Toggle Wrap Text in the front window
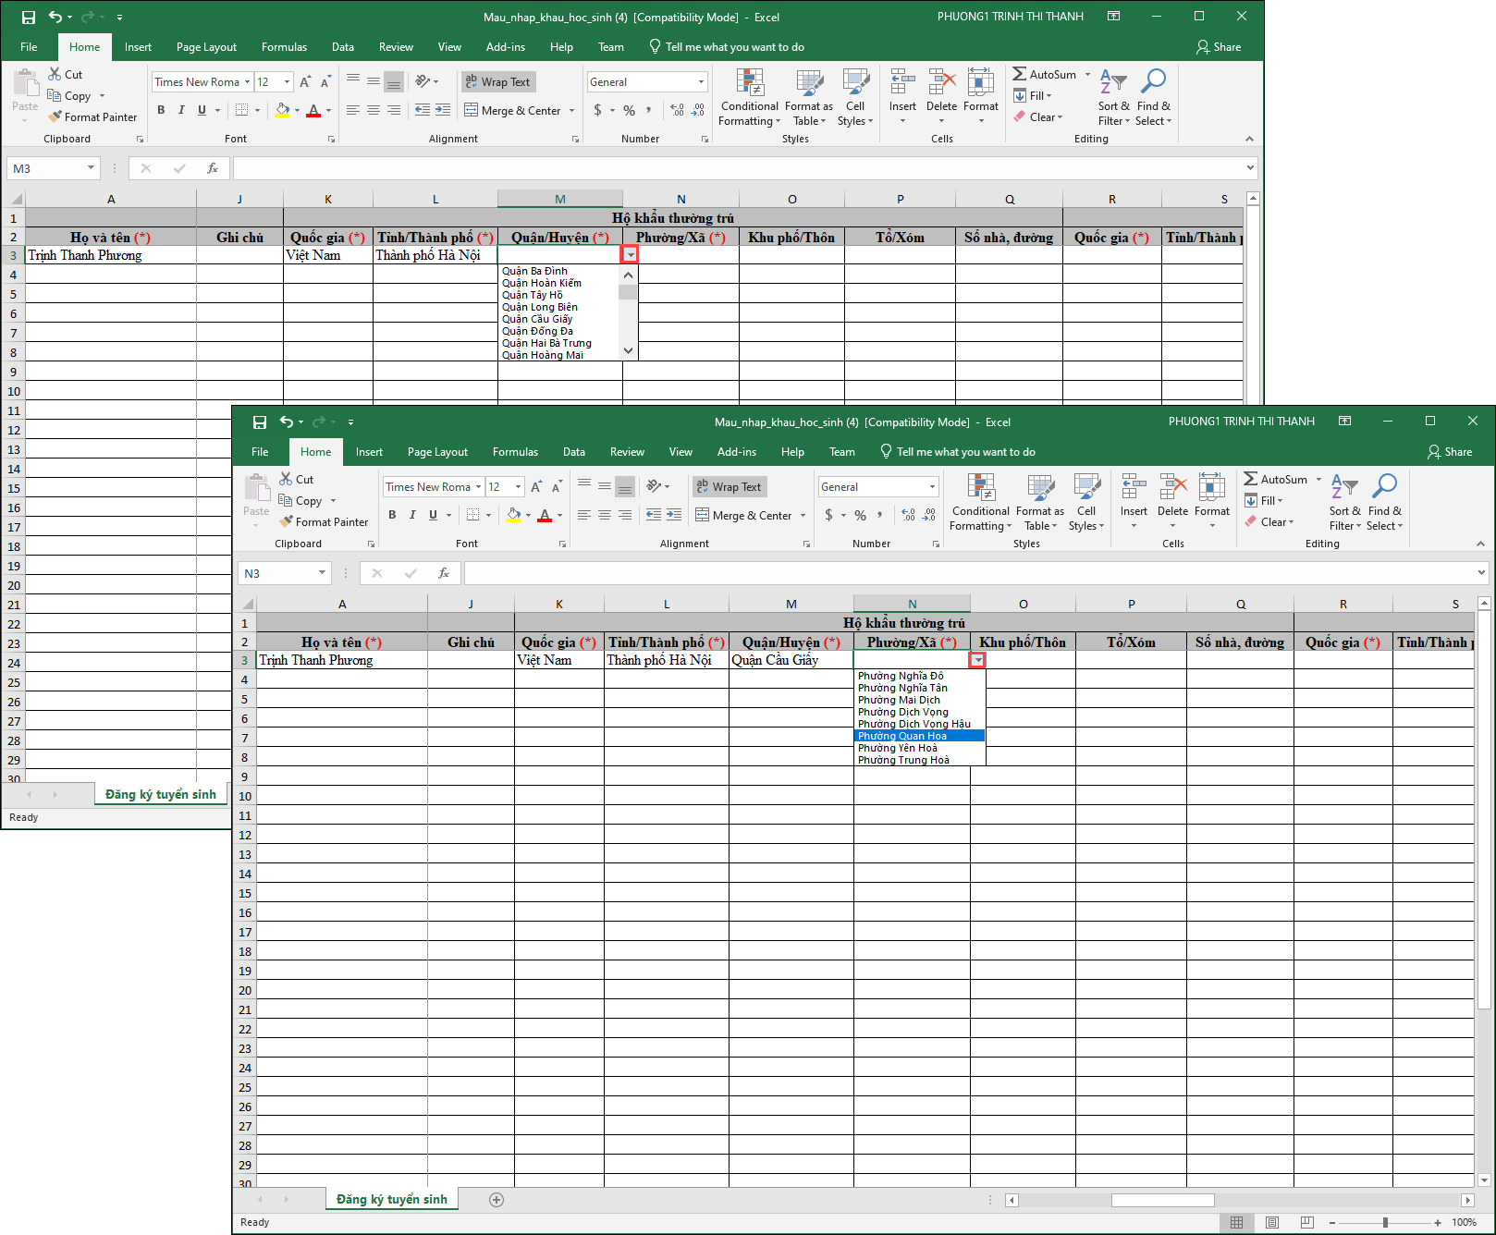Screen dimensions: 1496x1235 729,487
